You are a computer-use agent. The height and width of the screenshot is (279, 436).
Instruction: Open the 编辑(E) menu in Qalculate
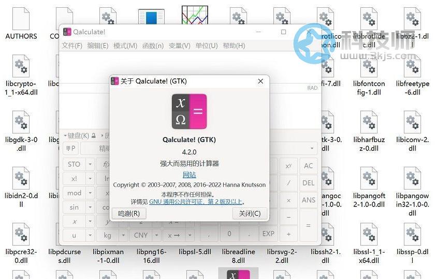pos(97,46)
